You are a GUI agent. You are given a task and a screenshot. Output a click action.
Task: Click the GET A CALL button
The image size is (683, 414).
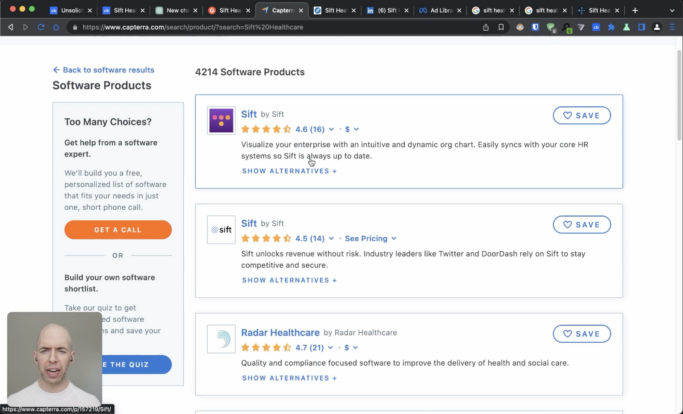click(x=118, y=230)
